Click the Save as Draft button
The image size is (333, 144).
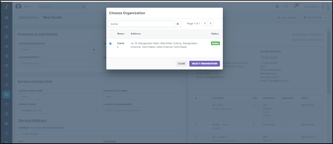(287, 18)
